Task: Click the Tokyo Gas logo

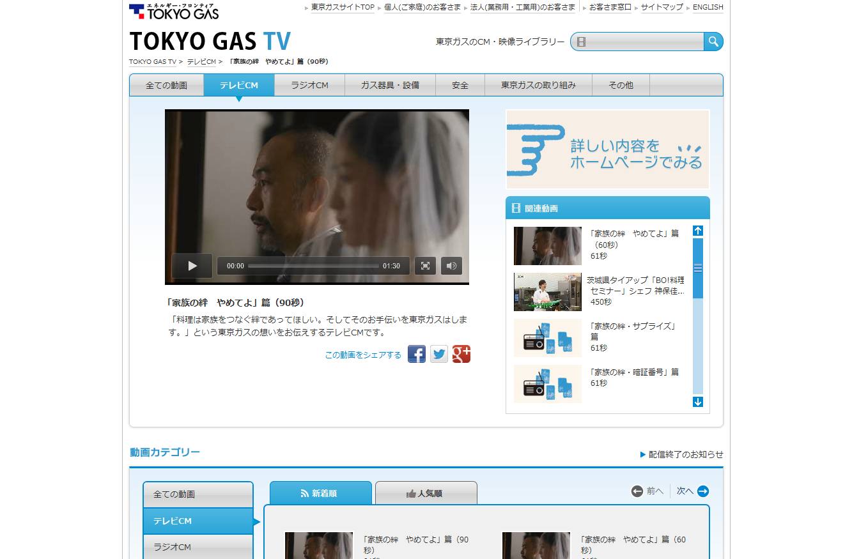Action: pos(174,11)
